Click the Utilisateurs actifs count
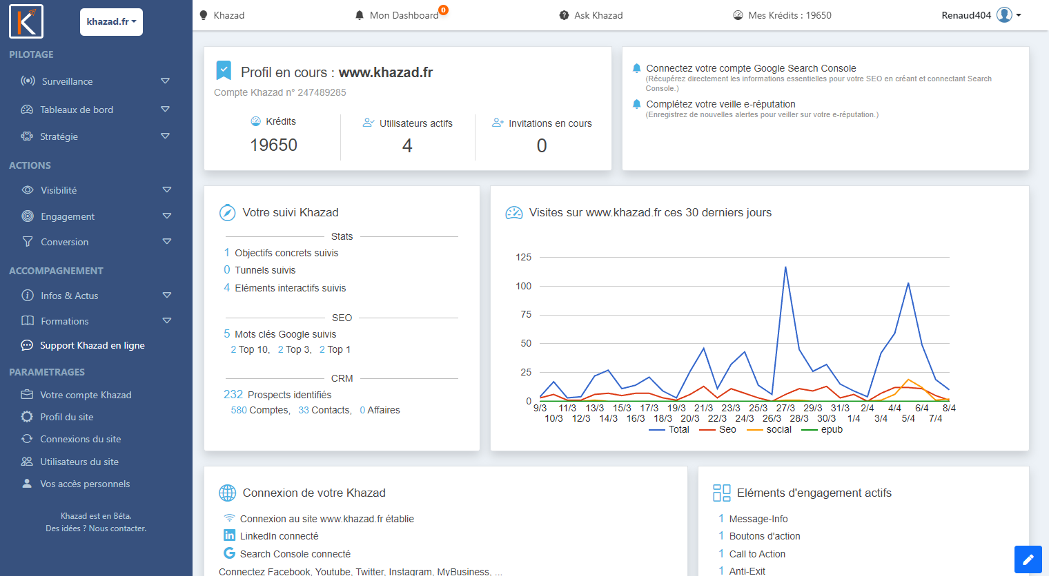 pos(407,145)
